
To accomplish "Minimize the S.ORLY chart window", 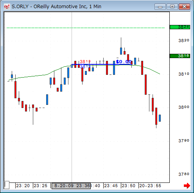I will coord(160,7).
